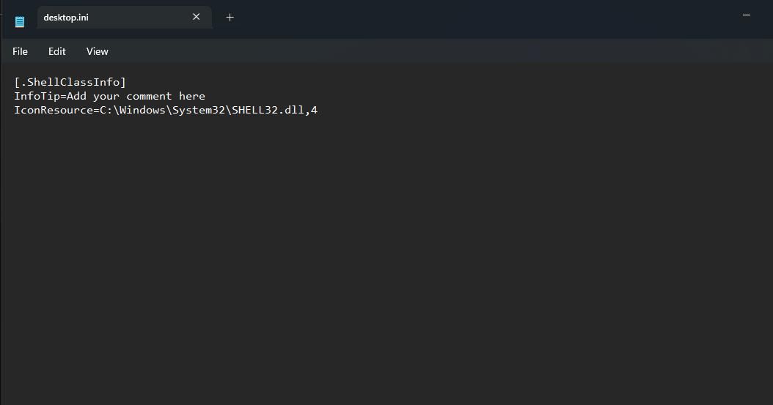Click the word your in InfoTip line
Viewport: 773px width, 405px height.
[x=106, y=96]
